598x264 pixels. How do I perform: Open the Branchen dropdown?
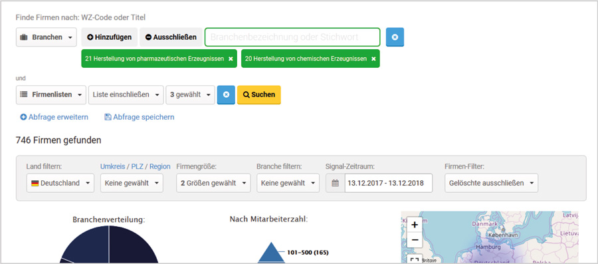click(x=46, y=37)
